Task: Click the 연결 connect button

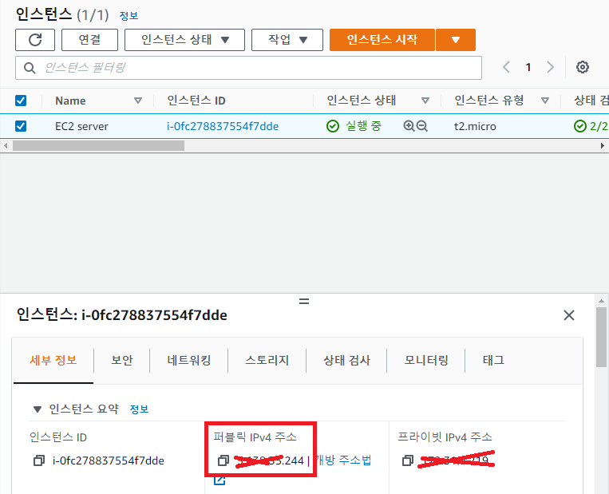Action: pos(89,40)
